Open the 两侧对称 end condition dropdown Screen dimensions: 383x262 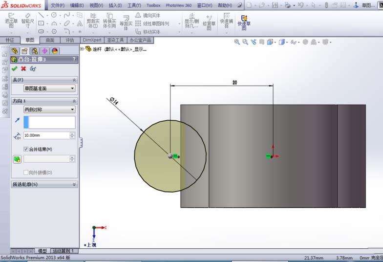(x=49, y=109)
